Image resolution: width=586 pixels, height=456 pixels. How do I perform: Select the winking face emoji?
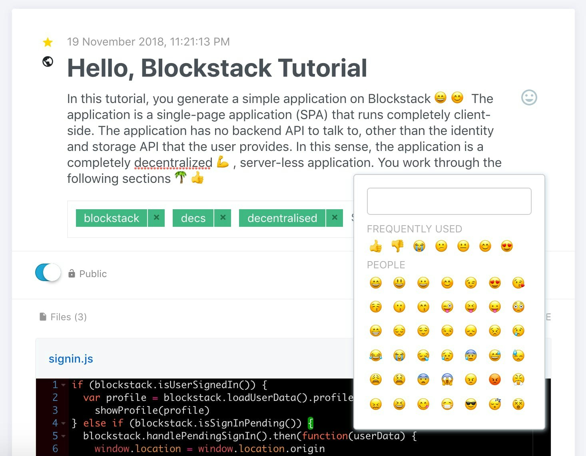[471, 283]
